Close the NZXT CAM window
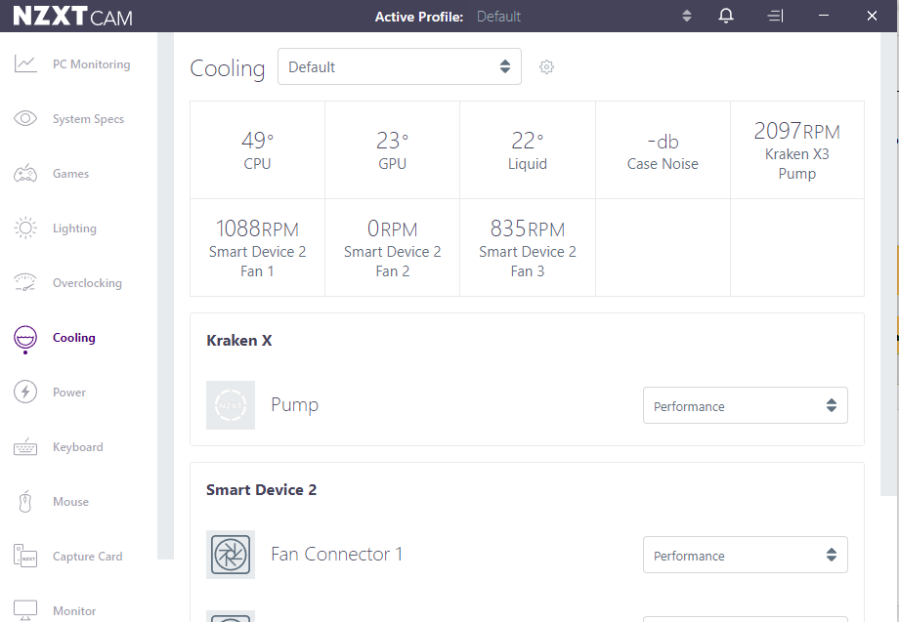Viewport: 899px width, 622px height. pos(872,16)
